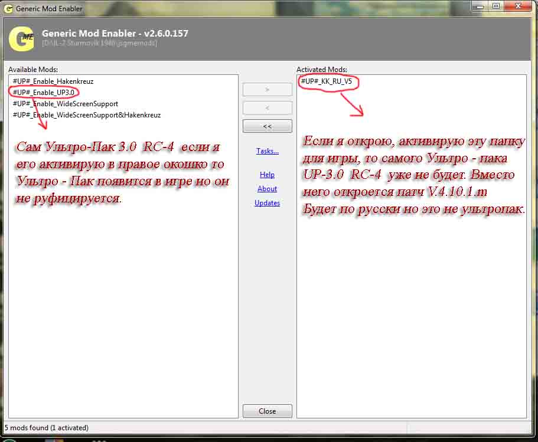Open the Tasks... link

[x=268, y=151]
